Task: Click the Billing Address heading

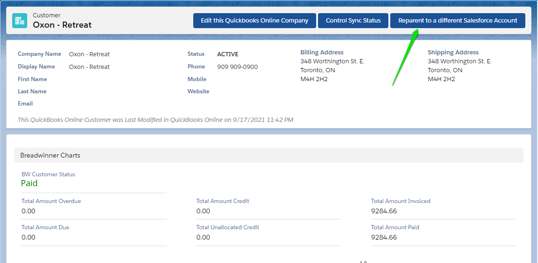Action: pyautogui.click(x=322, y=53)
